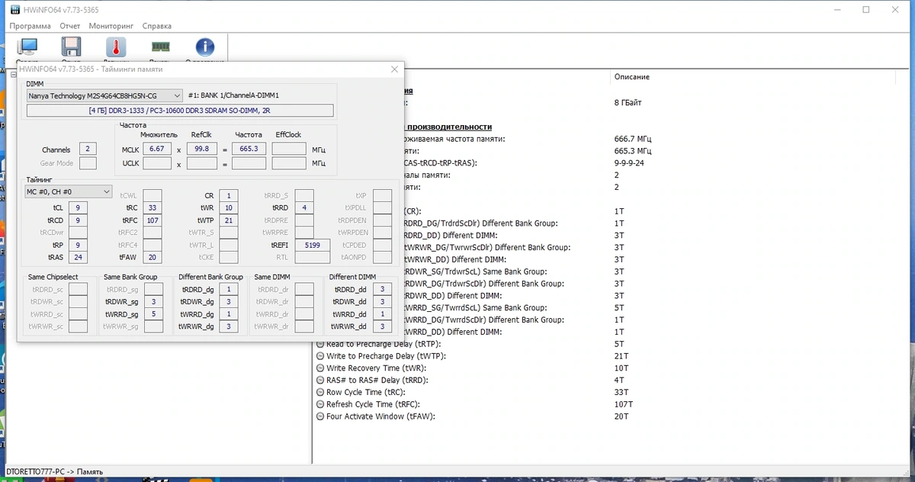Click the 666.7 МГц frequency value

pos(633,139)
